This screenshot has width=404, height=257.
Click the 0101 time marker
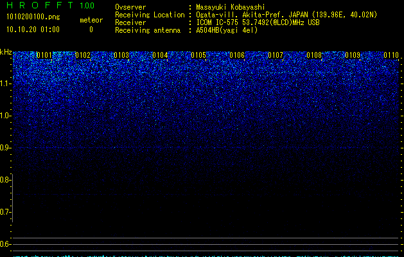[x=44, y=55]
